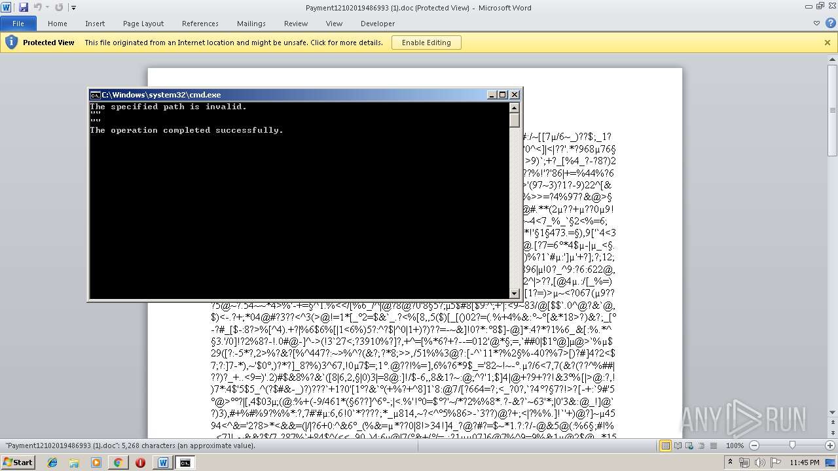Click the Save icon in Quick Access
The width and height of the screenshot is (838, 471).
tap(24, 7)
